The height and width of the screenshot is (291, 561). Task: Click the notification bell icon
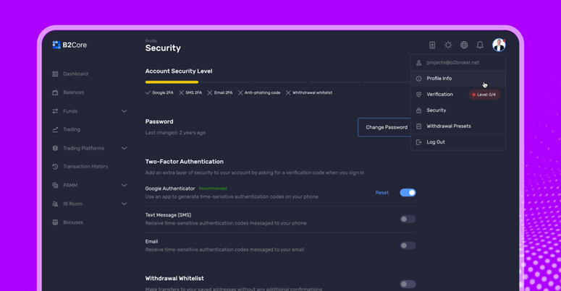pyautogui.click(x=480, y=45)
